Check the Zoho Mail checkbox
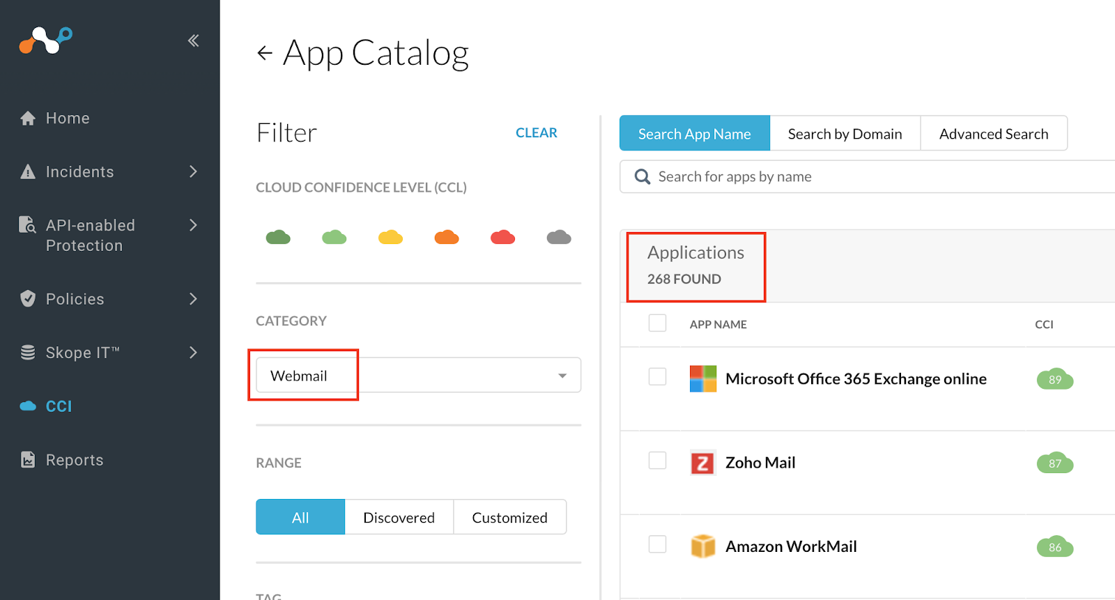Image resolution: width=1115 pixels, height=600 pixels. (x=657, y=461)
